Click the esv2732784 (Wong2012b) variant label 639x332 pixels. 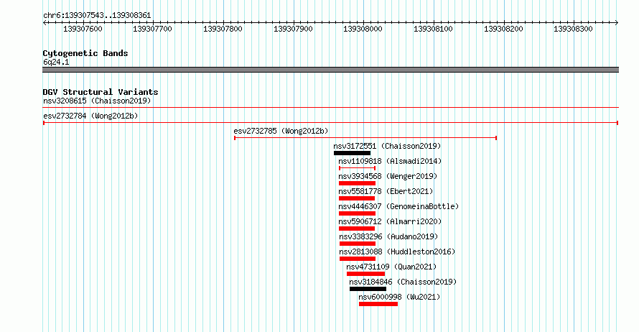[x=90, y=116]
